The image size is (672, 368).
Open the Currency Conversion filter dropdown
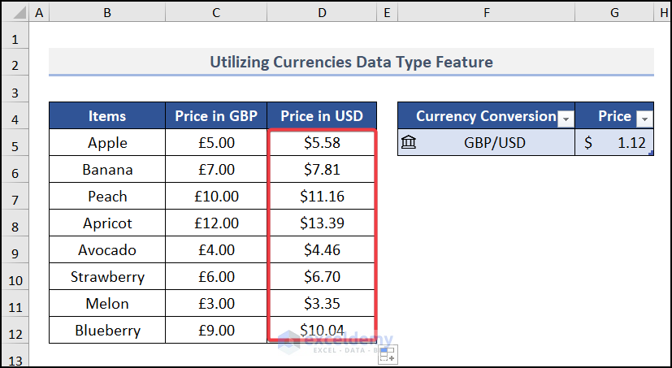click(x=565, y=119)
